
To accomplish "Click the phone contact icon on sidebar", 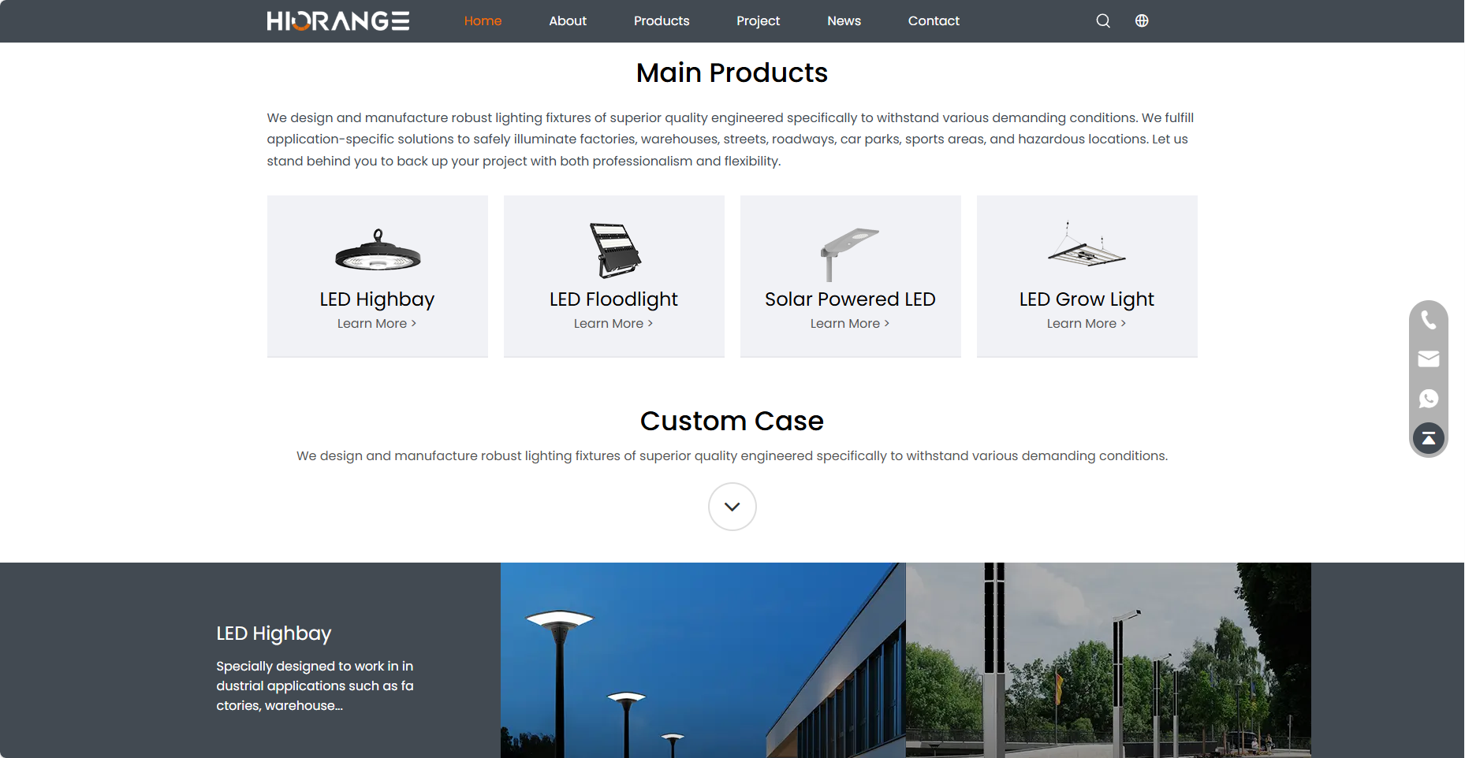I will [1428, 320].
